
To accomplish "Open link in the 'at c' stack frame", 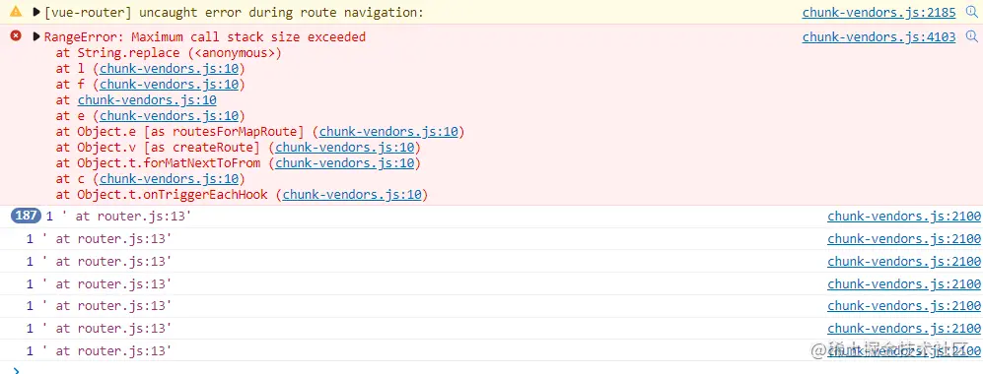I will point(170,179).
